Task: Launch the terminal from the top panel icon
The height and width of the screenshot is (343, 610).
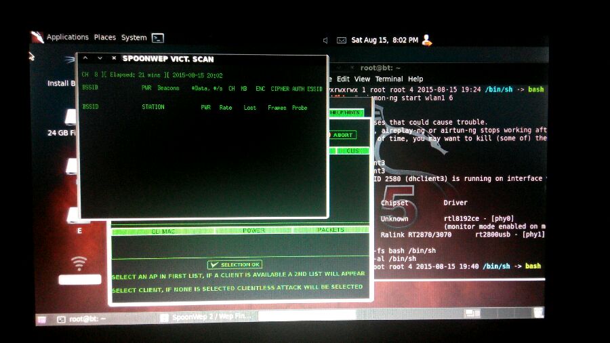Action: coord(157,38)
